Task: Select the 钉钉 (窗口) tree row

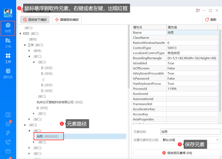Action: pyautogui.click(x=31, y=34)
